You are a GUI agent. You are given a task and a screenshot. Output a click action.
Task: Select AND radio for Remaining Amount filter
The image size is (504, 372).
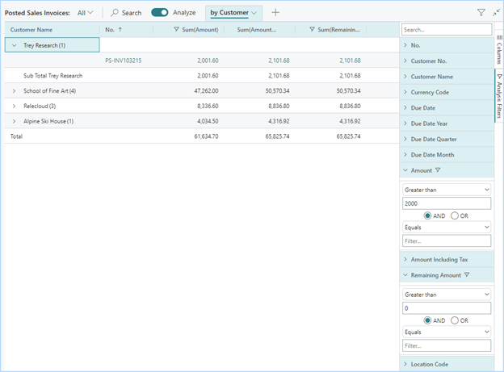(x=427, y=320)
